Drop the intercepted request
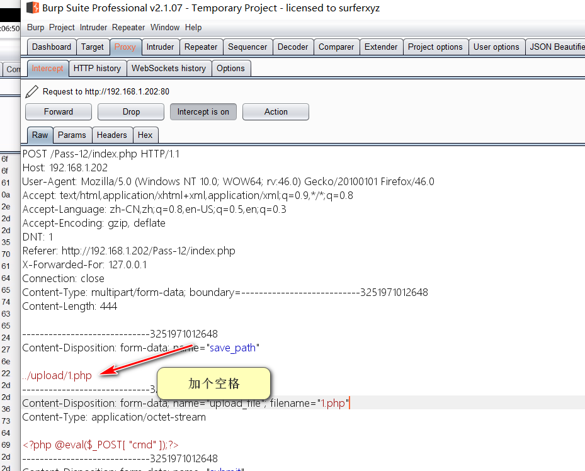The image size is (585, 471). click(x=131, y=112)
